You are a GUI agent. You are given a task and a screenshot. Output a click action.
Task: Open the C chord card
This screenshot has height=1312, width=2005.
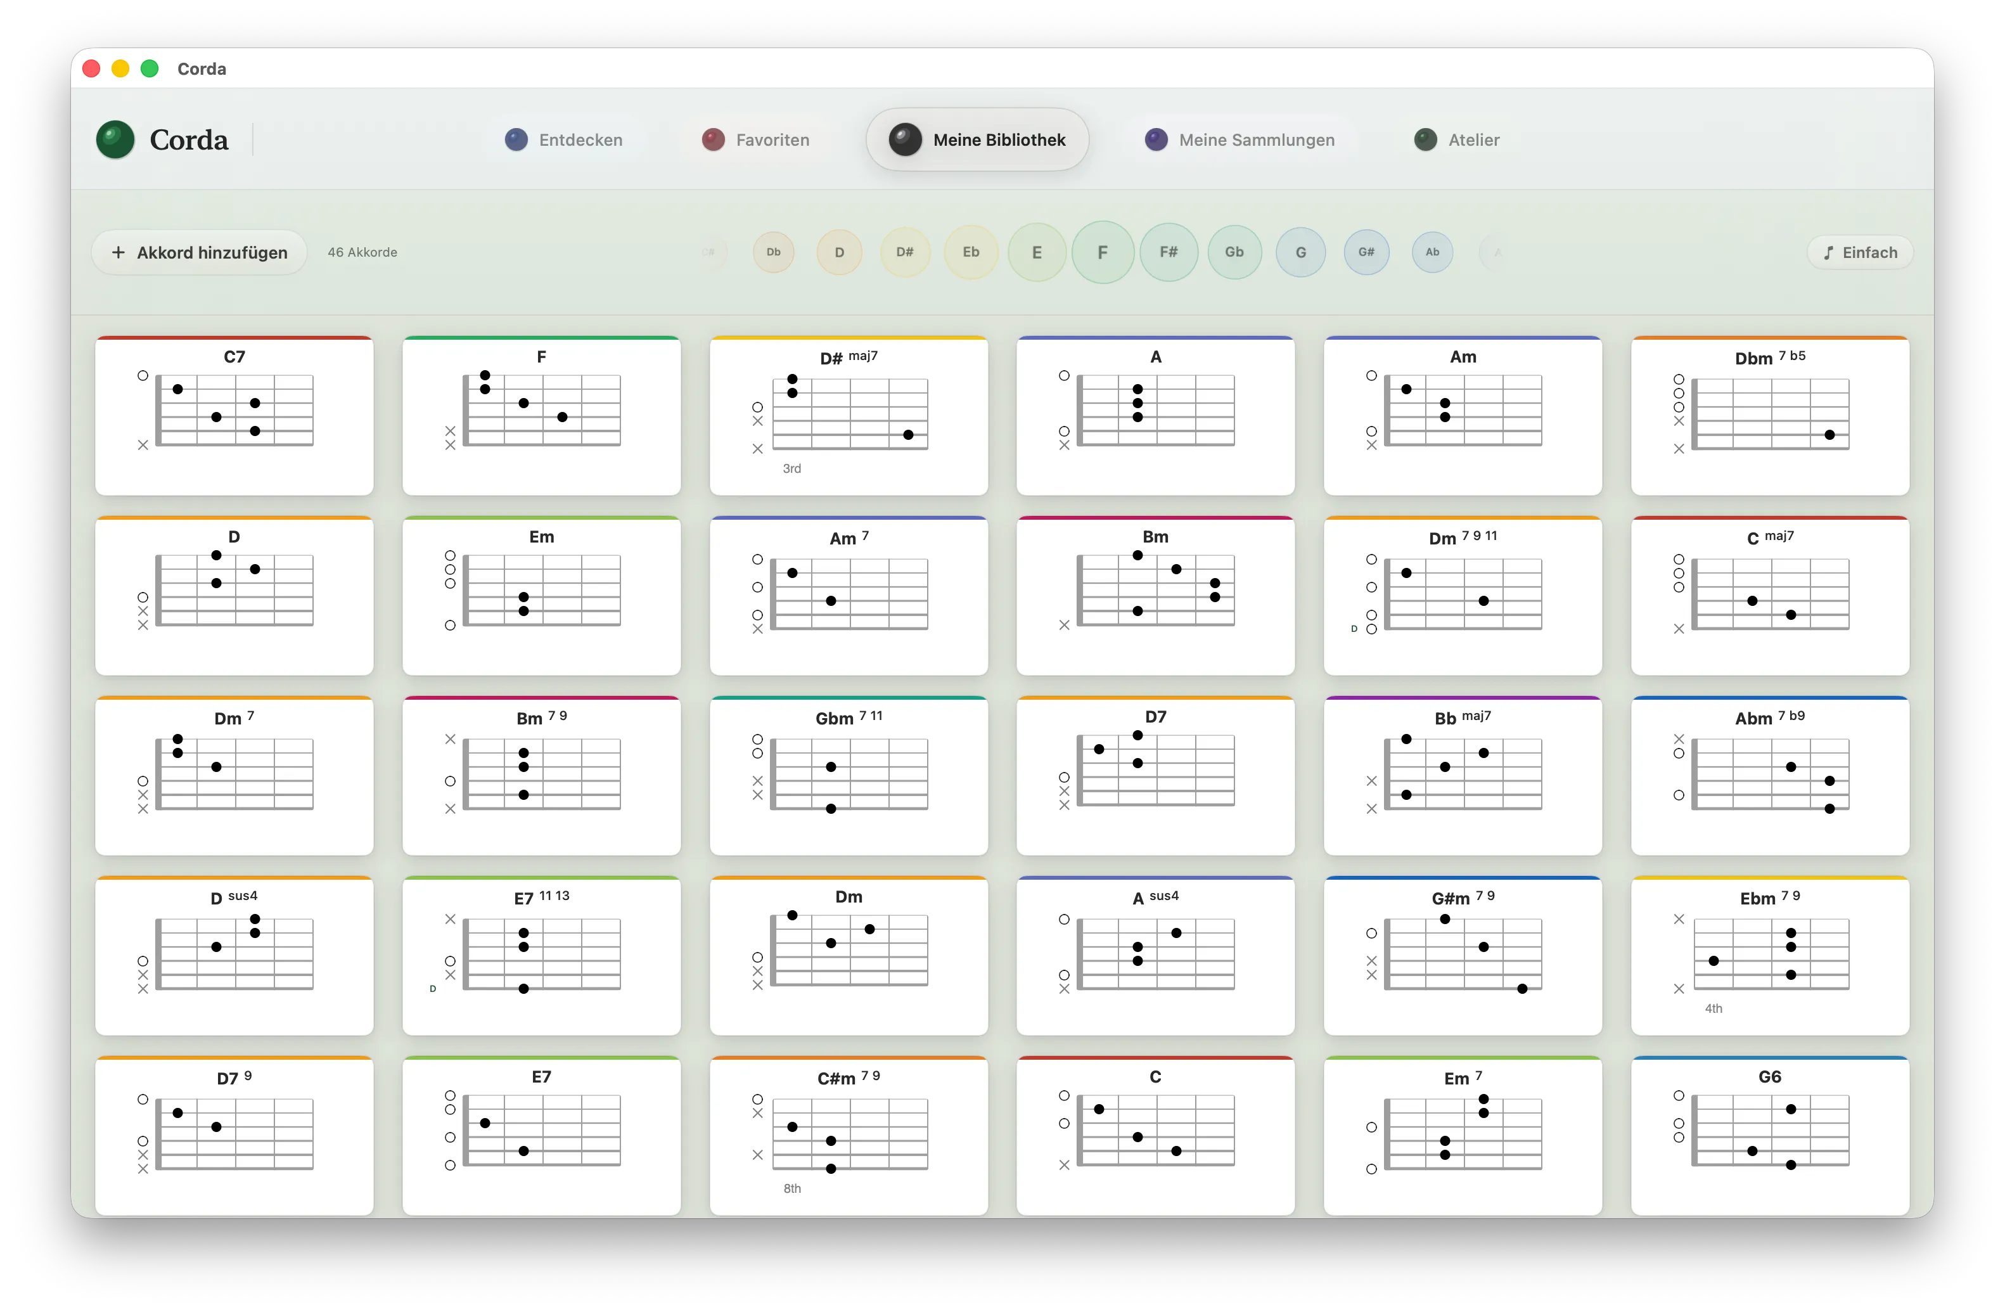1156,1136
